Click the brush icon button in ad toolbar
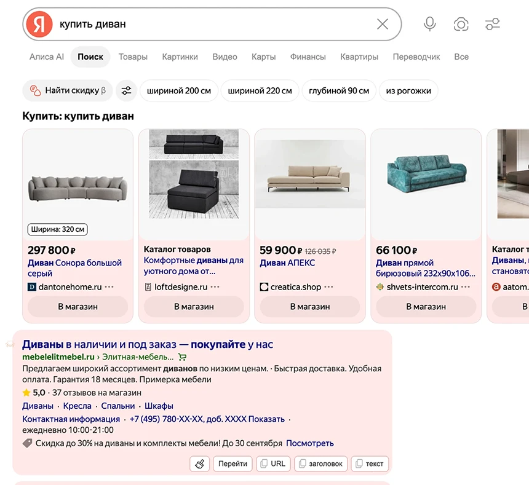 click(200, 463)
